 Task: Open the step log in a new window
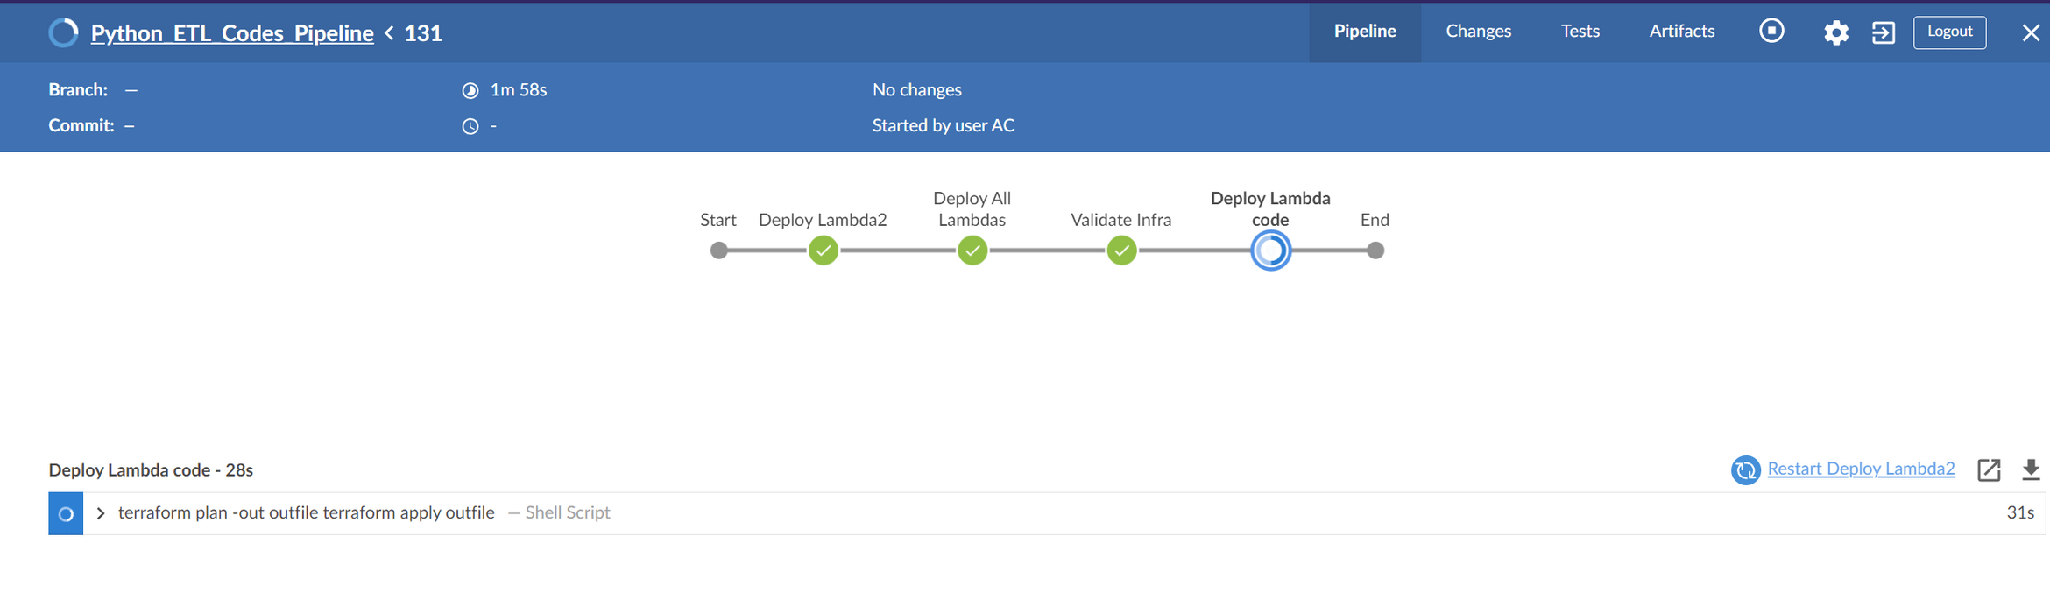click(x=1990, y=469)
